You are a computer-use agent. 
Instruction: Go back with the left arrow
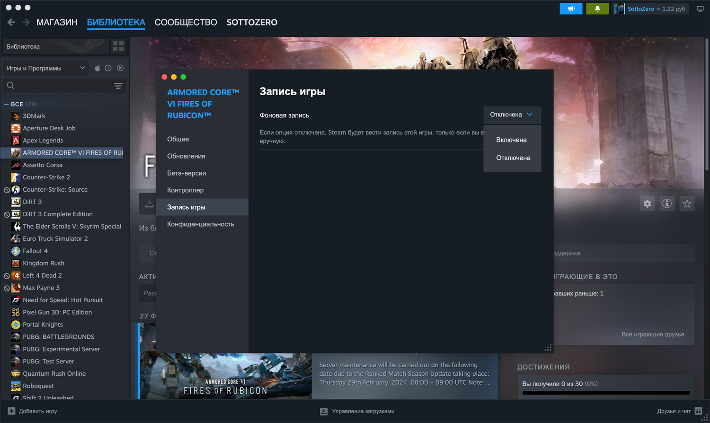pyautogui.click(x=11, y=22)
